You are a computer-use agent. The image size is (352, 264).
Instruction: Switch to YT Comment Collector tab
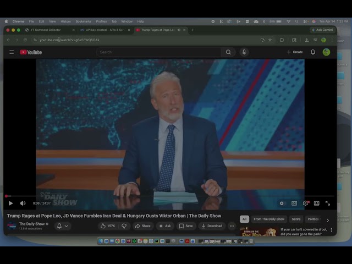pos(46,30)
